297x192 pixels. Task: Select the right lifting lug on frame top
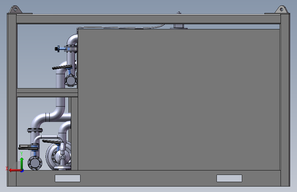click(282, 10)
